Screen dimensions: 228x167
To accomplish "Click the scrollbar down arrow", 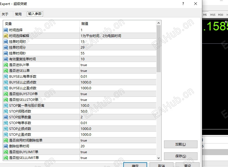I will point(159,158).
